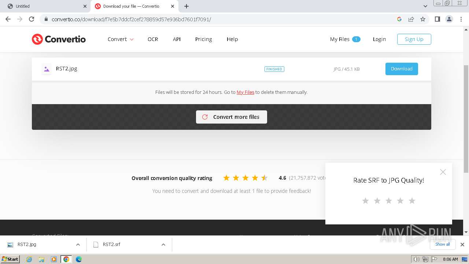
Task: Download the converted RST2.jpg file
Action: (402, 69)
